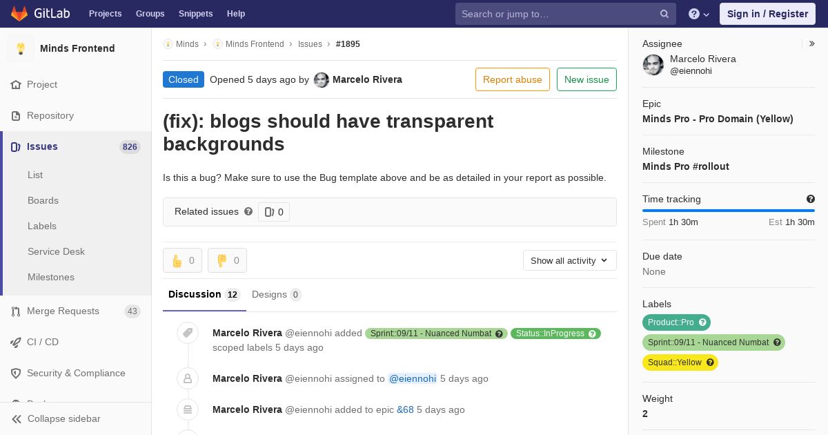Click the author's avatar beside Opened
The width and height of the screenshot is (828, 435).
point(322,79)
